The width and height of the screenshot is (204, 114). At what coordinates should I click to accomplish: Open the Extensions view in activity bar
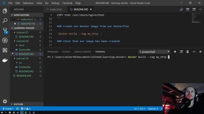tap(5, 50)
